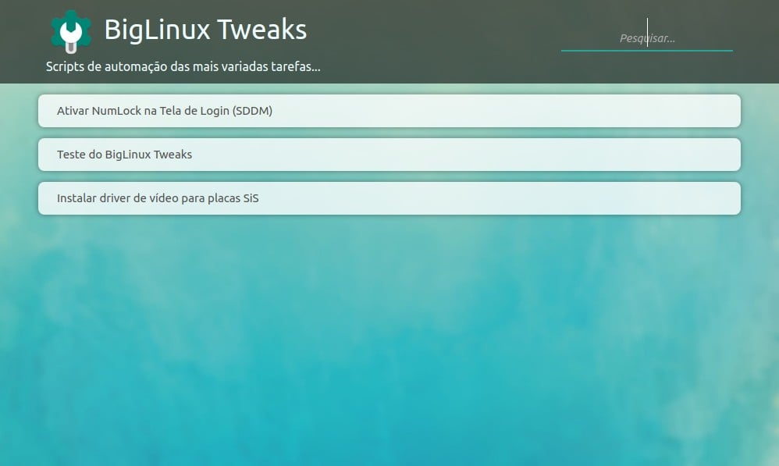
Task: Click the subtitle 'Scripts de automação das mais variadas tarefas...'
Action: 183,66
